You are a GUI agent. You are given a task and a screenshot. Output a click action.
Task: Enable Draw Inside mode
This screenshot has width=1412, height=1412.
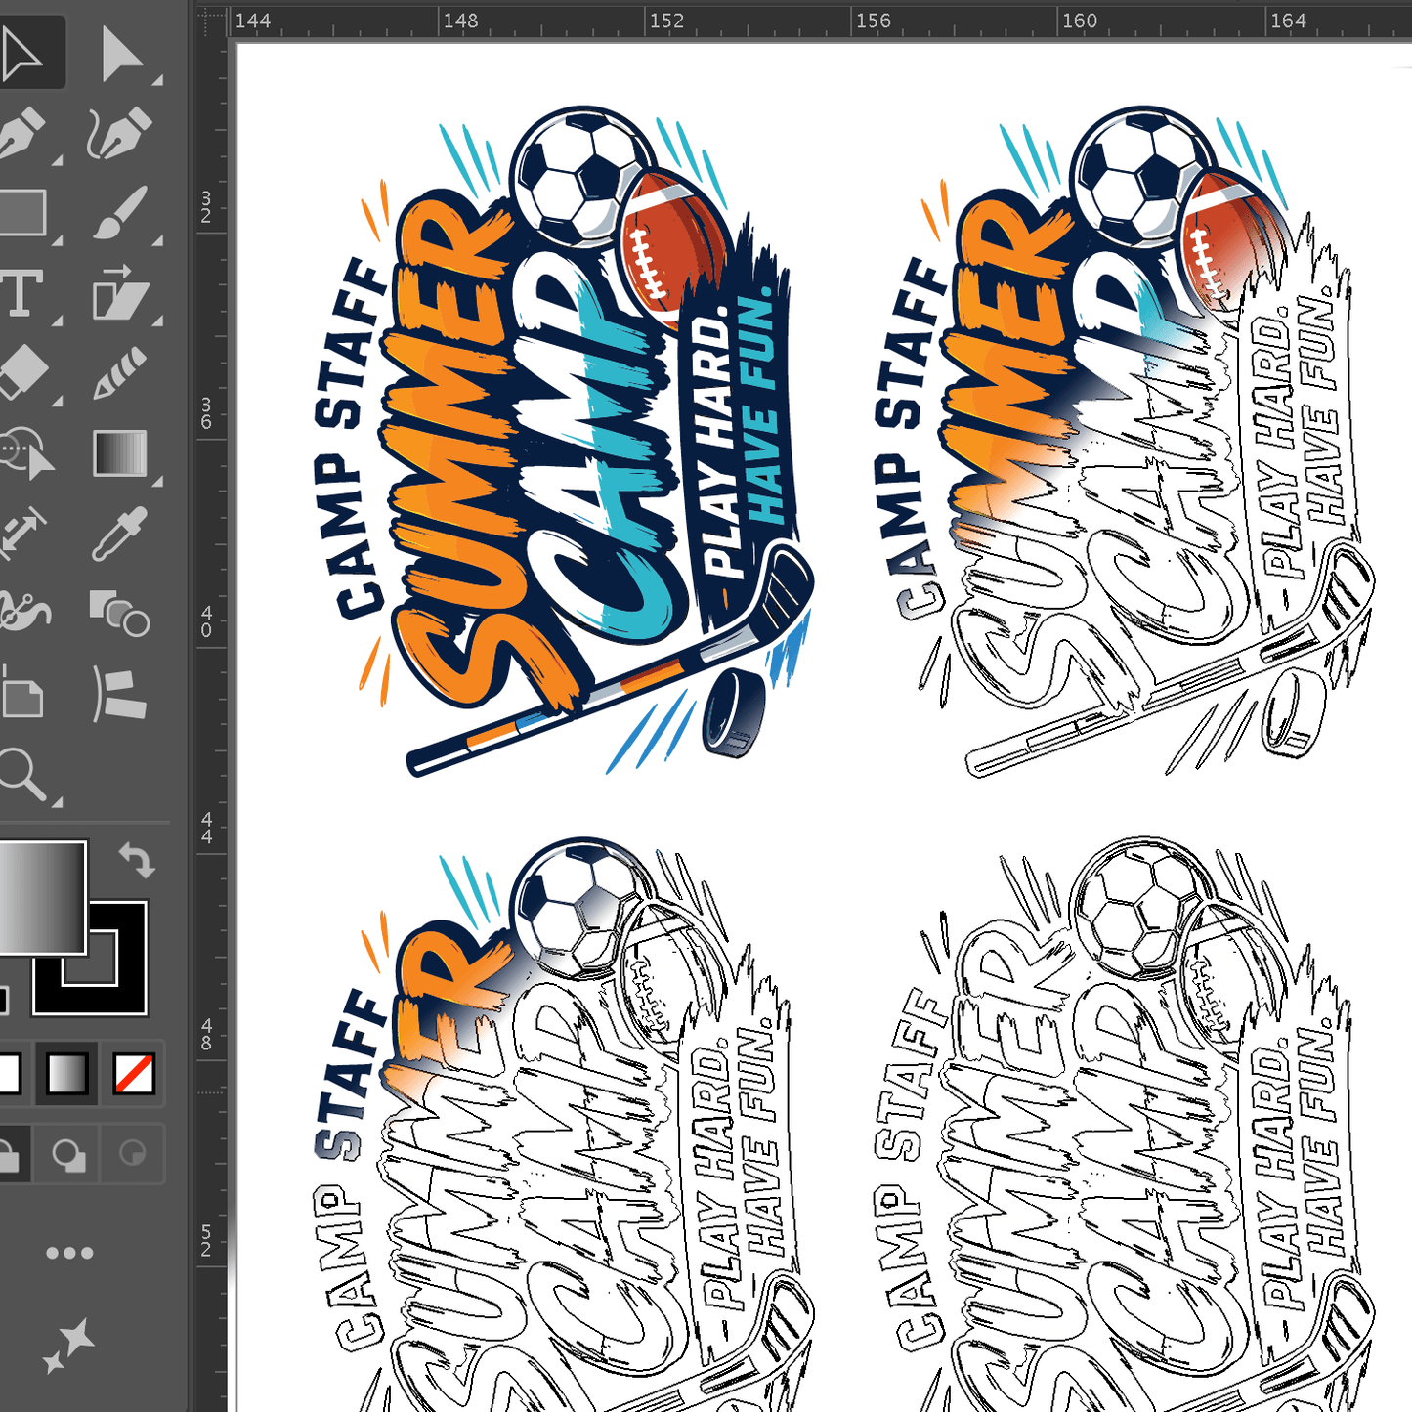pyautogui.click(x=132, y=1155)
